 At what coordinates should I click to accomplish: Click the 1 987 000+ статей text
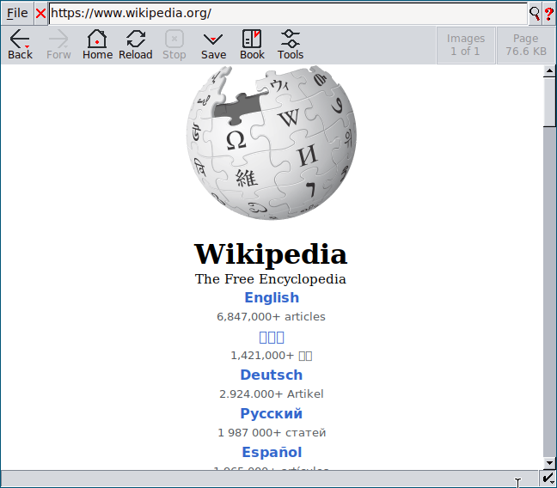[272, 433]
